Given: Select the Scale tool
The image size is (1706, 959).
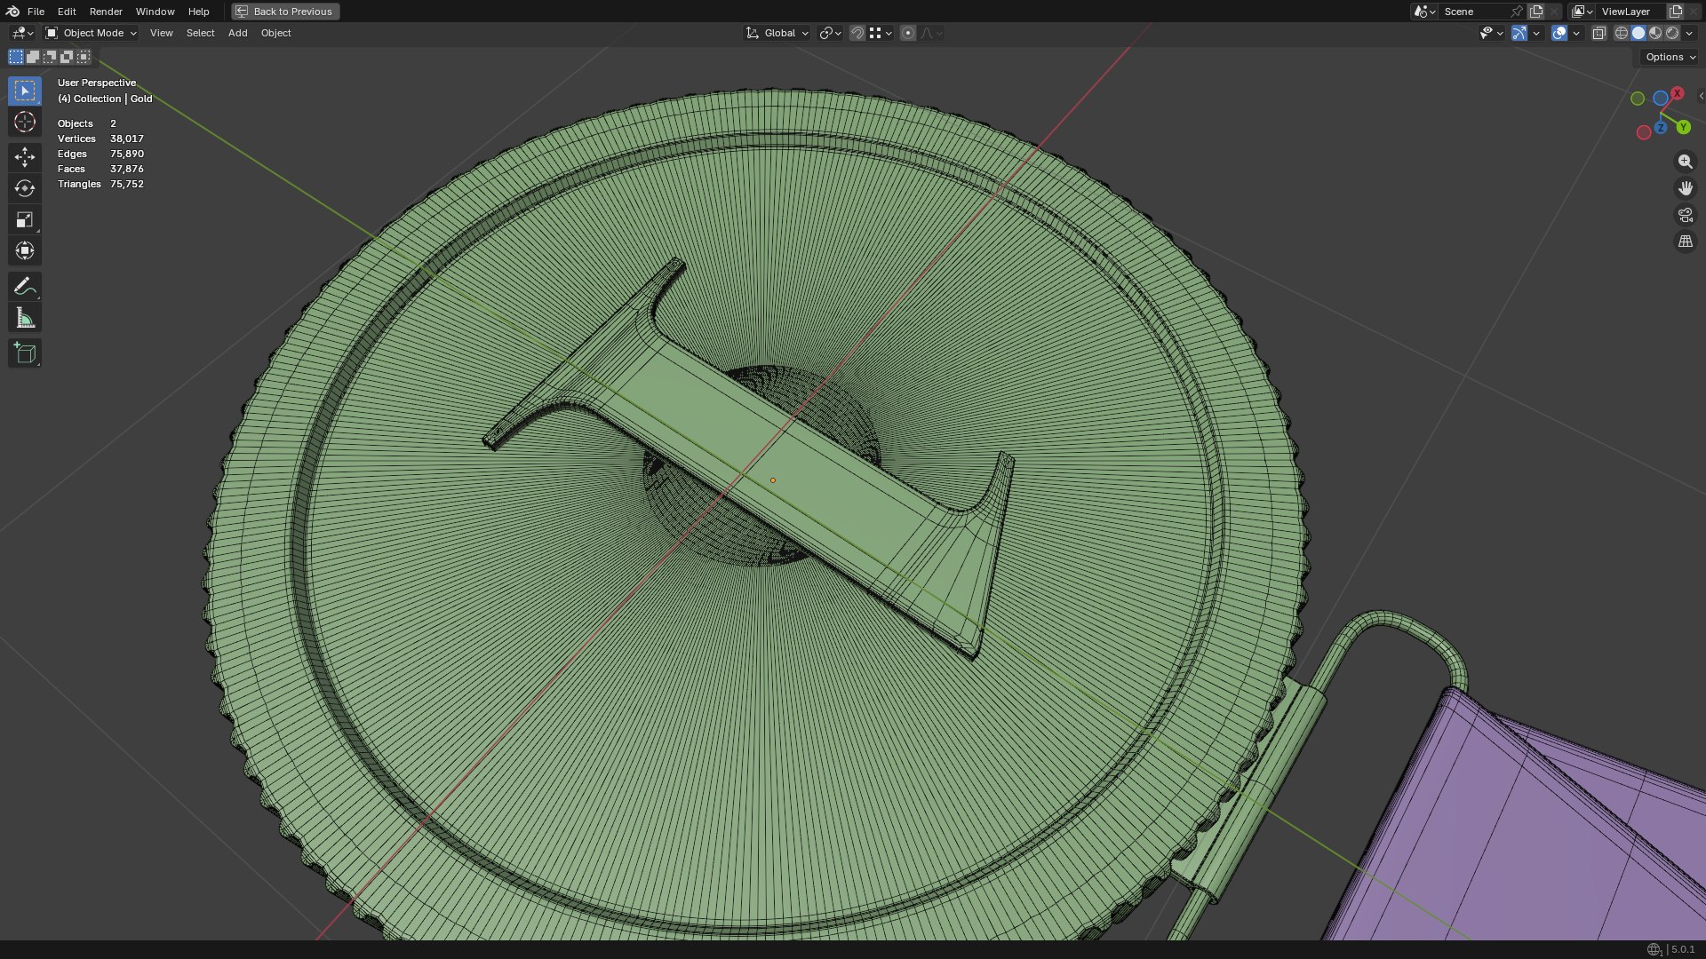Looking at the screenshot, I should point(25,219).
